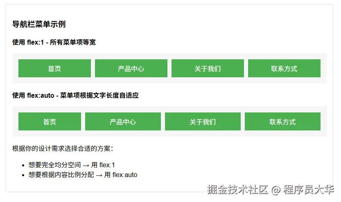This screenshot has width=341, height=202.
Task: Select 关于我们 in the flex:auto menu row
Action: point(203,122)
